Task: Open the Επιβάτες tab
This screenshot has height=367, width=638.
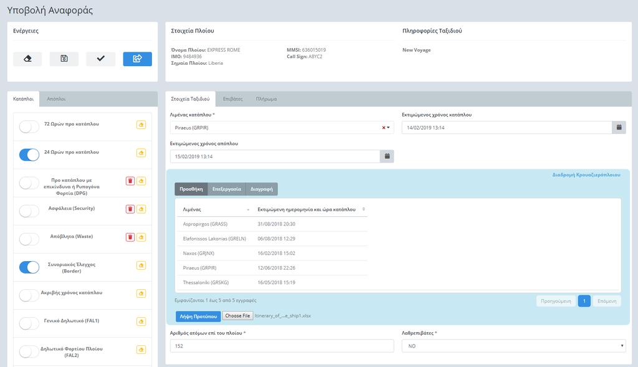Action: point(233,99)
